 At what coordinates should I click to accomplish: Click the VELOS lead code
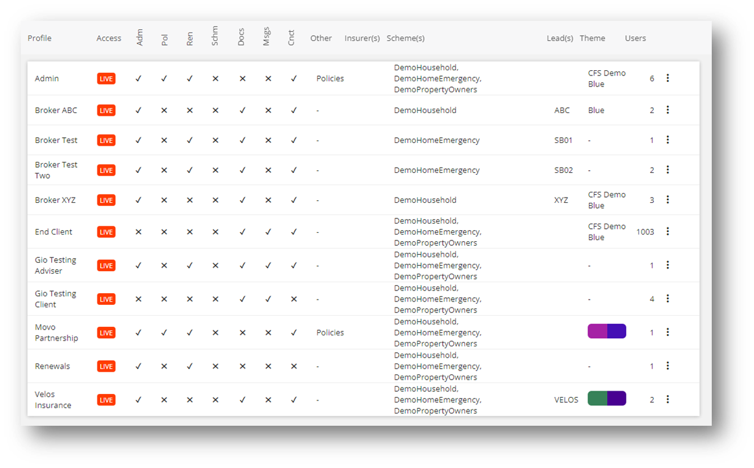pos(566,400)
